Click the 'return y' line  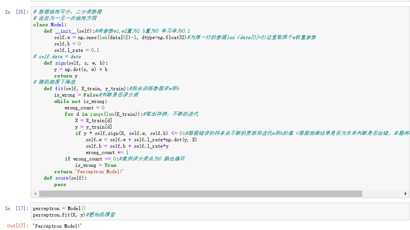66,76
